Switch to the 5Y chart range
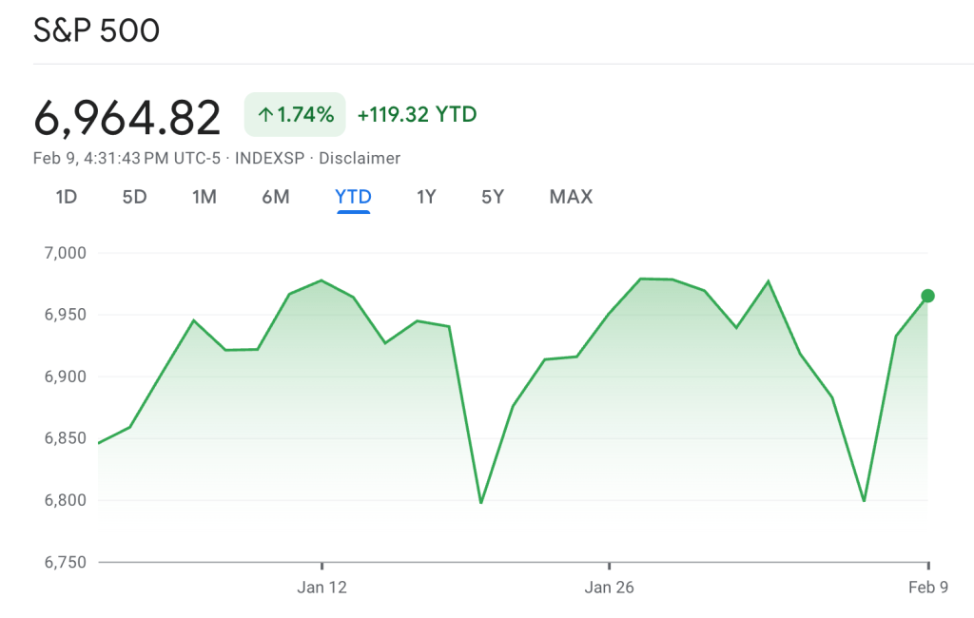Image resolution: width=974 pixels, height=618 pixels. (x=492, y=197)
